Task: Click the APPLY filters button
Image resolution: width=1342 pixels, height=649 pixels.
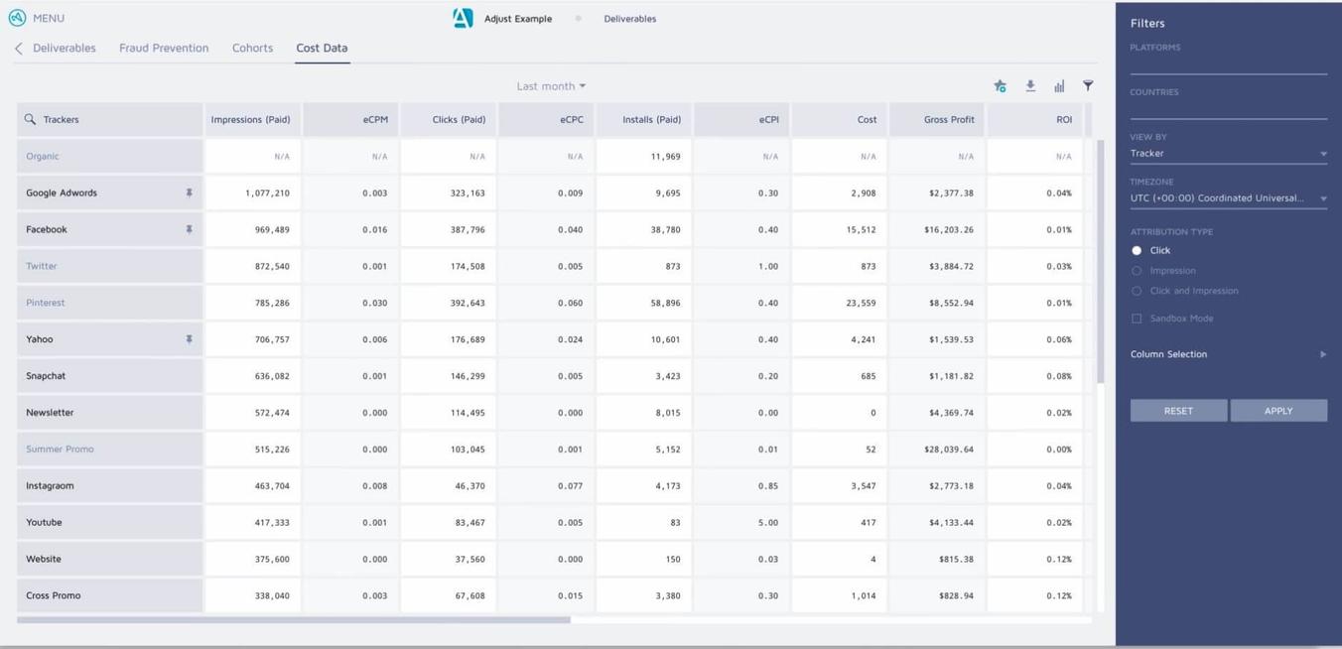Action: [x=1278, y=411]
